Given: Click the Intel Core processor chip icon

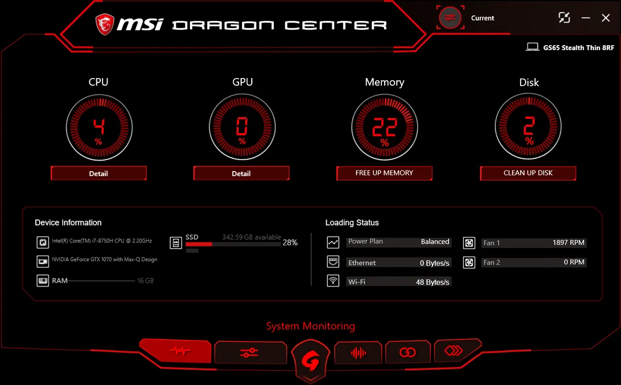Looking at the screenshot, I should 42,242.
